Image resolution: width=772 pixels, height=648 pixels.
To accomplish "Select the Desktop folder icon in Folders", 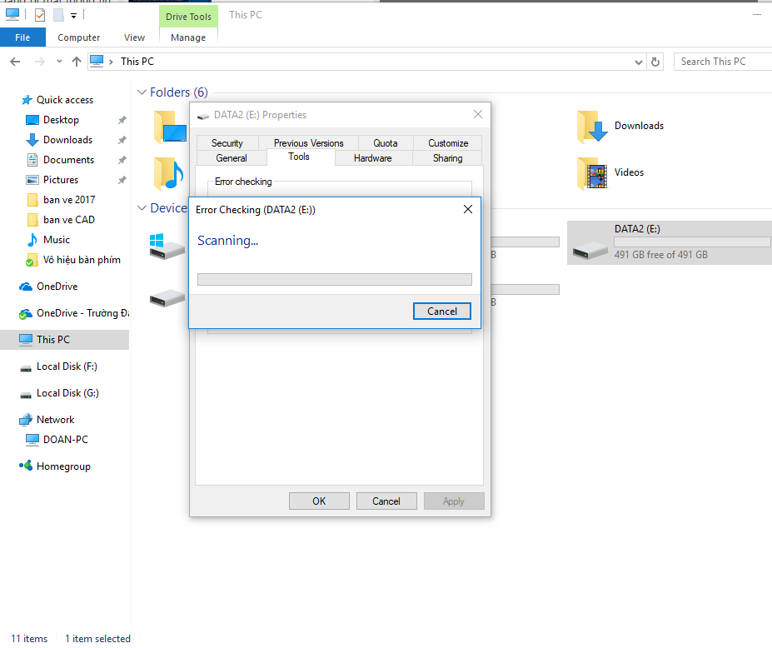I will point(170,127).
